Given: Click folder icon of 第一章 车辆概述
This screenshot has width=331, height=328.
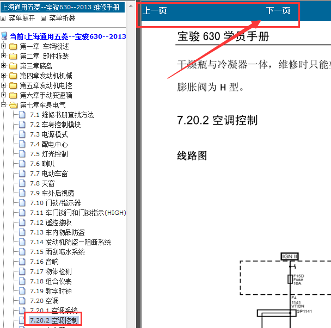Looking at the screenshot, I should 13,46.
